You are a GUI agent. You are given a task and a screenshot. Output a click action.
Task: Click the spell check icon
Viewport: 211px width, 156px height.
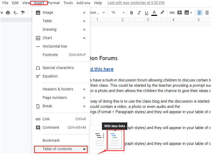pyautogui.click(x=15, y=13)
